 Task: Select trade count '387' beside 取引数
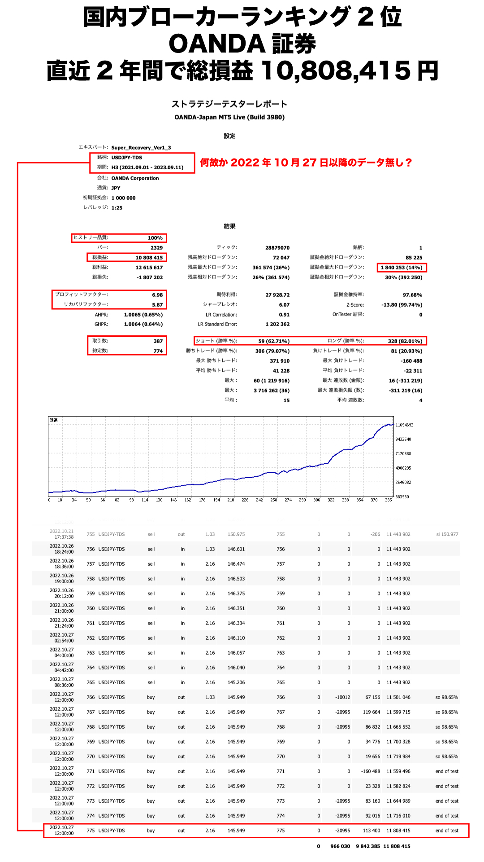pyautogui.click(x=158, y=341)
